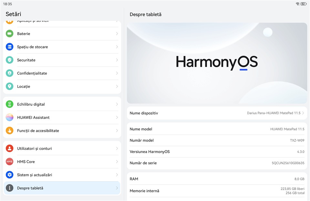Tap the battery level indicator
Image resolution: width=310 pixels, height=201 pixels.
click(304, 4)
